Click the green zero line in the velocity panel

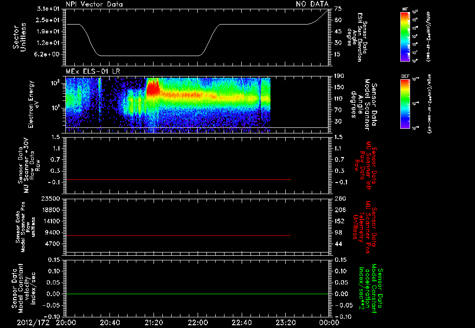click(x=197, y=294)
